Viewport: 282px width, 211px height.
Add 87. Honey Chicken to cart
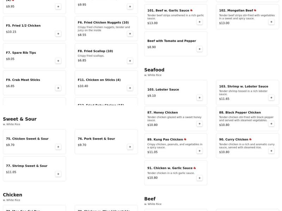coord(200,124)
